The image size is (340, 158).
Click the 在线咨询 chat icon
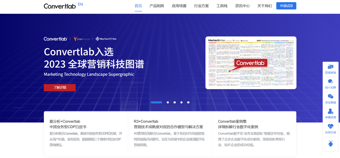point(330,66)
